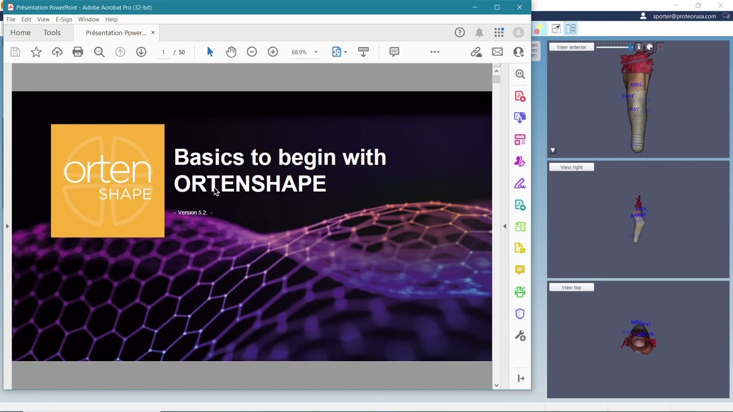The image size is (733, 412).
Task: Click the Save file icon in Acrobat toolbar
Action: click(x=15, y=52)
